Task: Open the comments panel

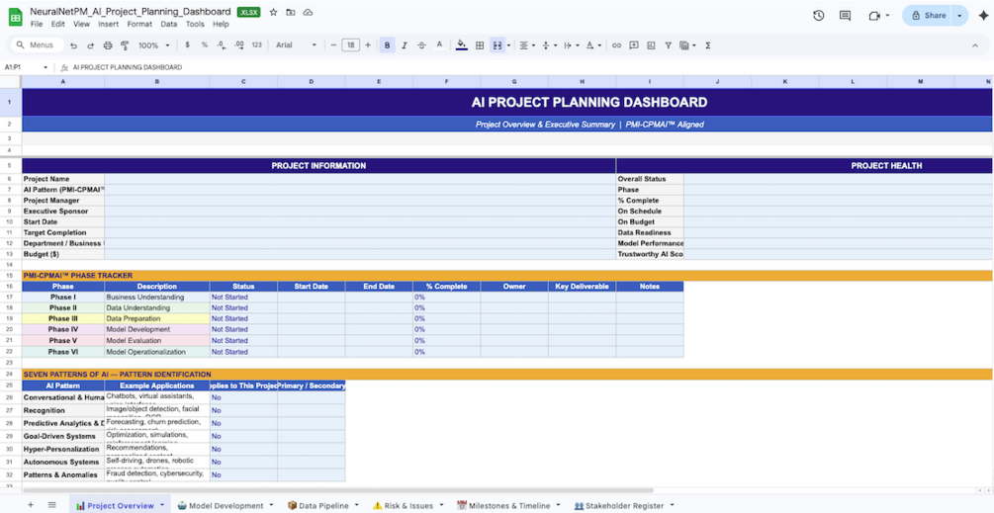Action: point(845,15)
